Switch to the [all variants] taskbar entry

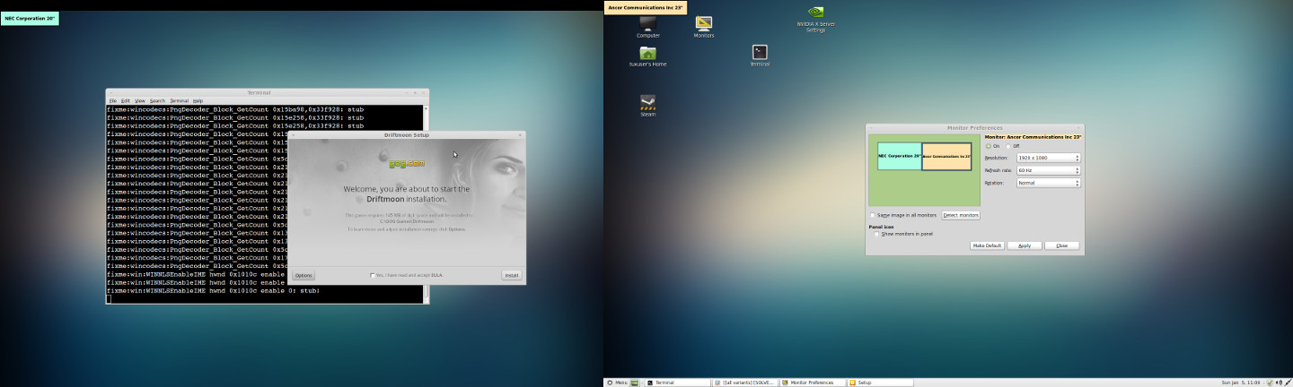[x=744, y=383]
